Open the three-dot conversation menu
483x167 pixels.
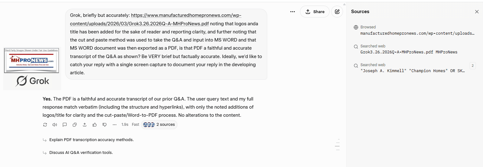tap(292, 12)
